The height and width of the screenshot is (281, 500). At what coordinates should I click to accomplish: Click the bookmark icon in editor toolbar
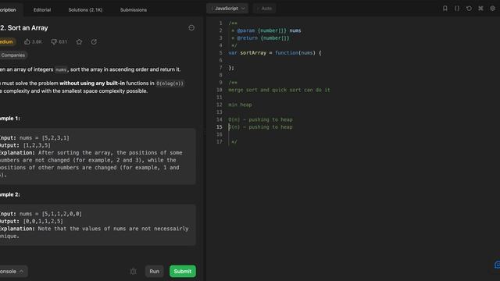[445, 9]
